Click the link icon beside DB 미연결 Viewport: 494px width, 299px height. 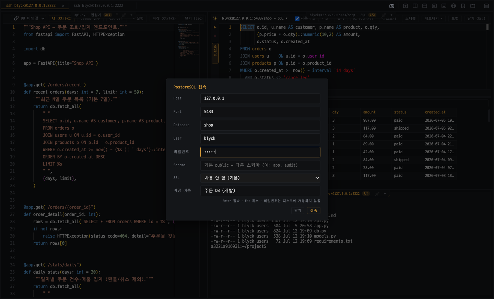tap(16, 19)
